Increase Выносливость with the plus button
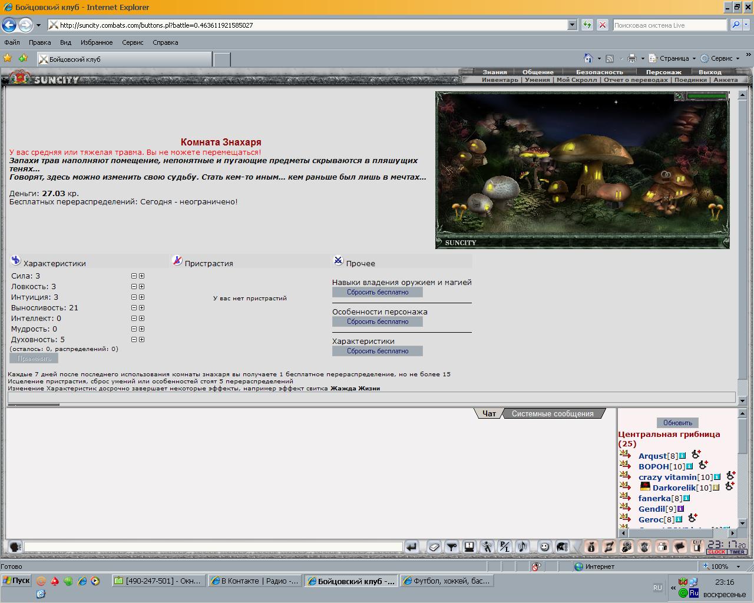 (x=141, y=307)
